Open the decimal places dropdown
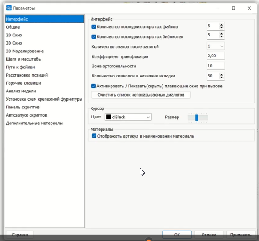Image resolution: width=259 pixels, height=241 pixels. [x=216, y=46]
